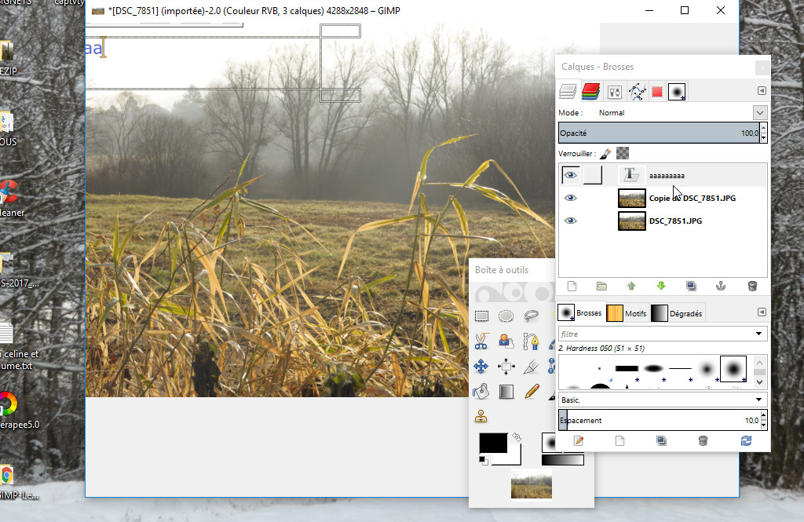Viewport: 804px width, 522px height.
Task: Swap foreground and background colors
Action: coord(517,437)
